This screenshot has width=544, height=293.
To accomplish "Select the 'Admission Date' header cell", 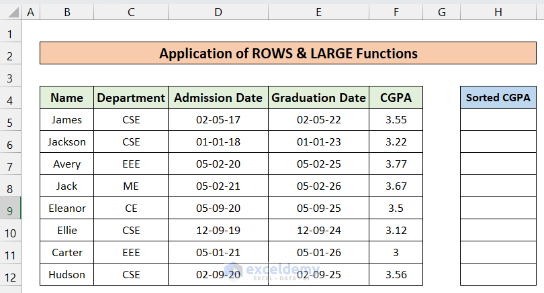I will click(x=218, y=98).
